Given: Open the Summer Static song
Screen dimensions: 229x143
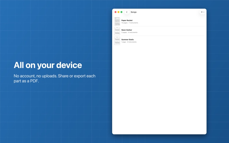Looking at the screenshot, I should coord(159,41).
